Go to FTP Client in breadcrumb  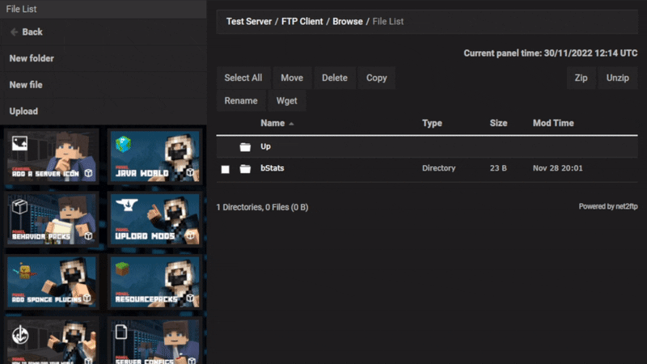[298, 21]
